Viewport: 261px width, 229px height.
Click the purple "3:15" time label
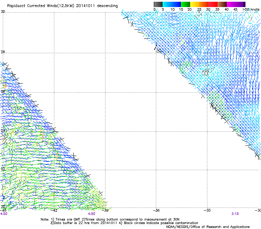click(x=235, y=214)
